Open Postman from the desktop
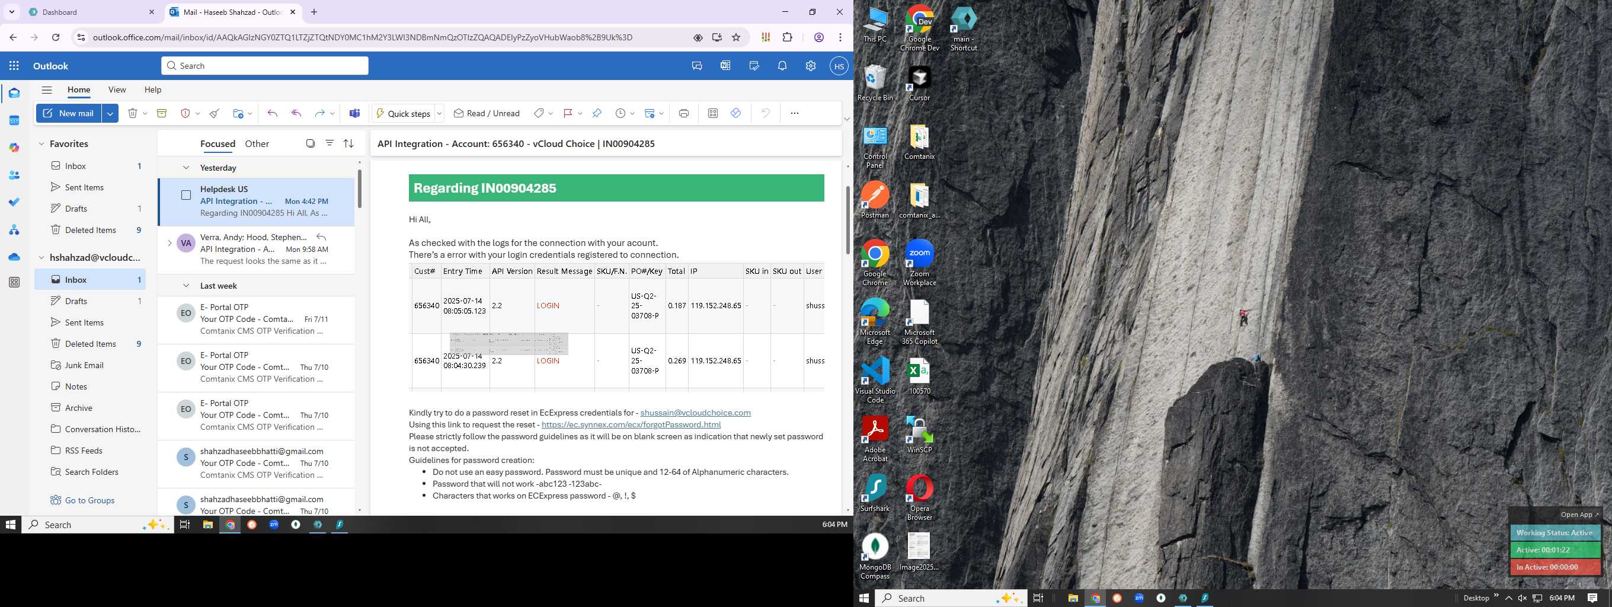Viewport: 1612px width, 607px height. coord(875,200)
